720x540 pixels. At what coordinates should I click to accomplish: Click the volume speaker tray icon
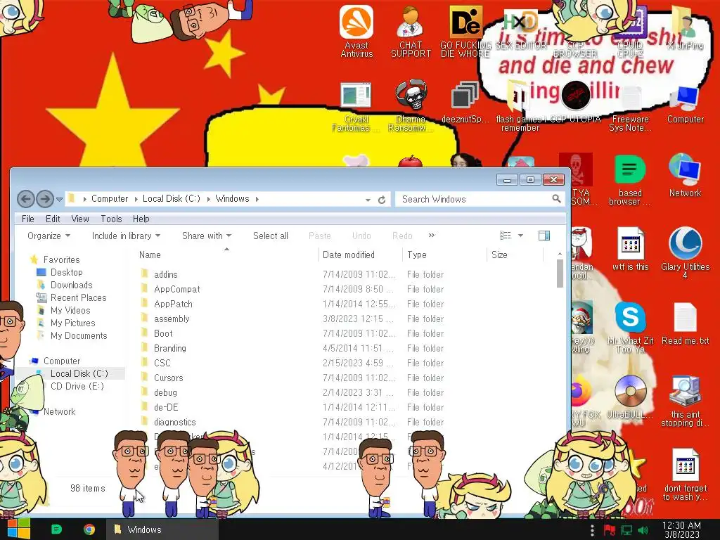(643, 530)
